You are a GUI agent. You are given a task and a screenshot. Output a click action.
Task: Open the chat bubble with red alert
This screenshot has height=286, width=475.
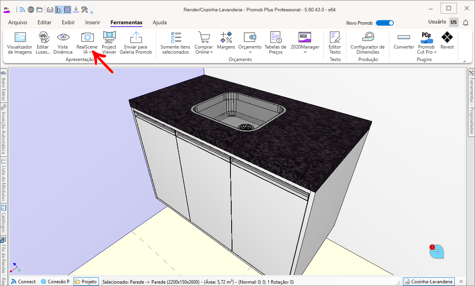pos(436,251)
